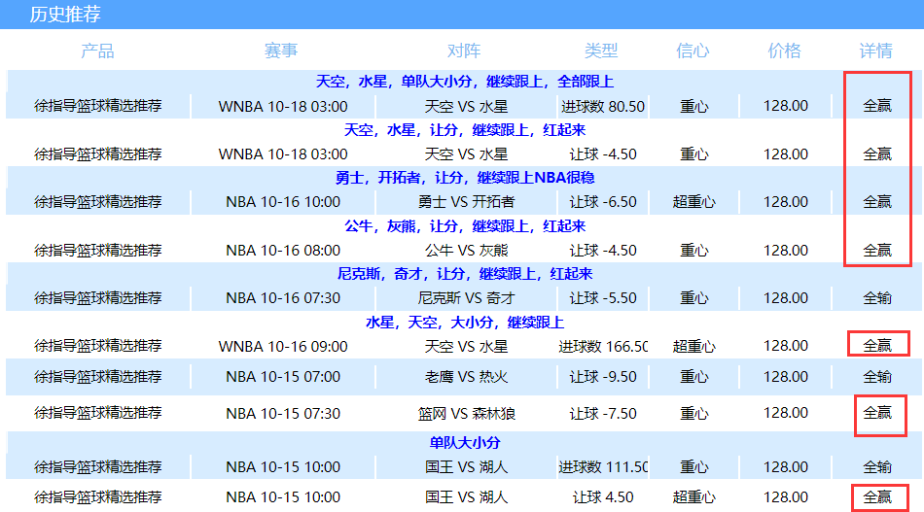Open the 勇士，开拓者，让分，继续跟上NBA很稳 title

464,178
